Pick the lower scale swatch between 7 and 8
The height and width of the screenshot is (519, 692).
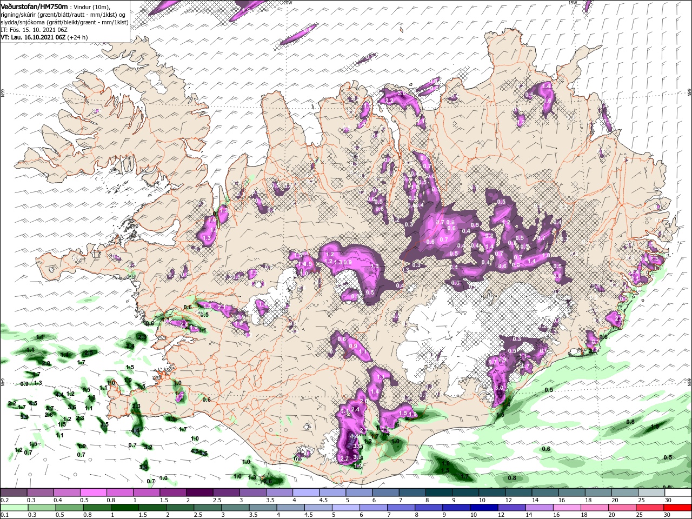401,508
